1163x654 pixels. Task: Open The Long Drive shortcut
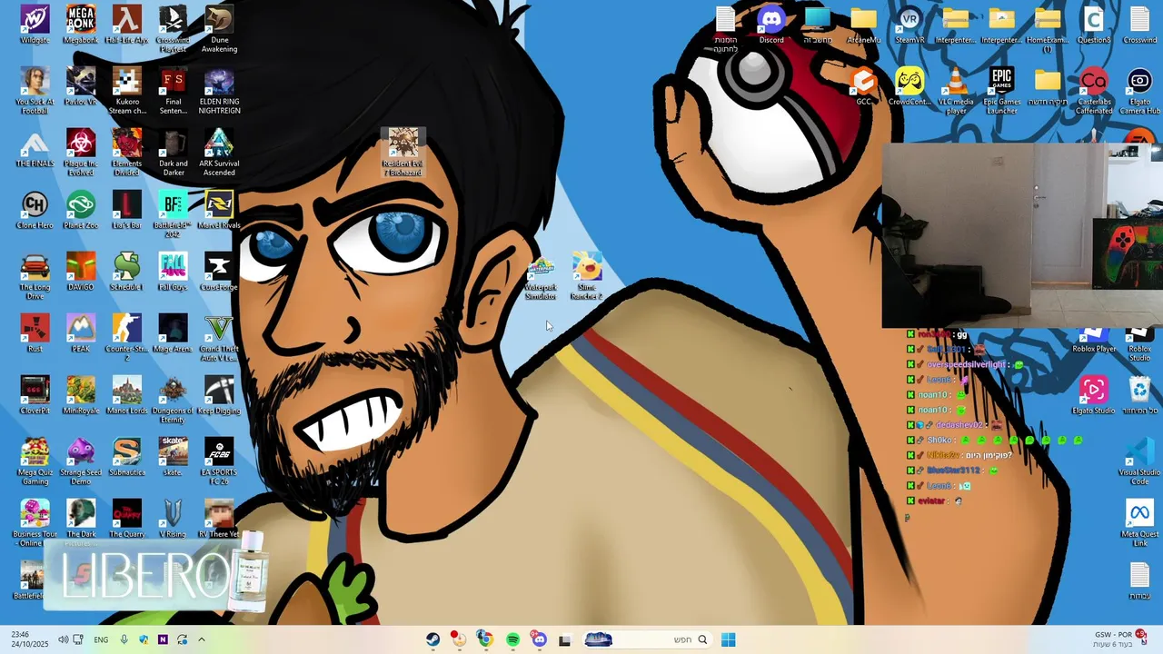pyautogui.click(x=35, y=275)
